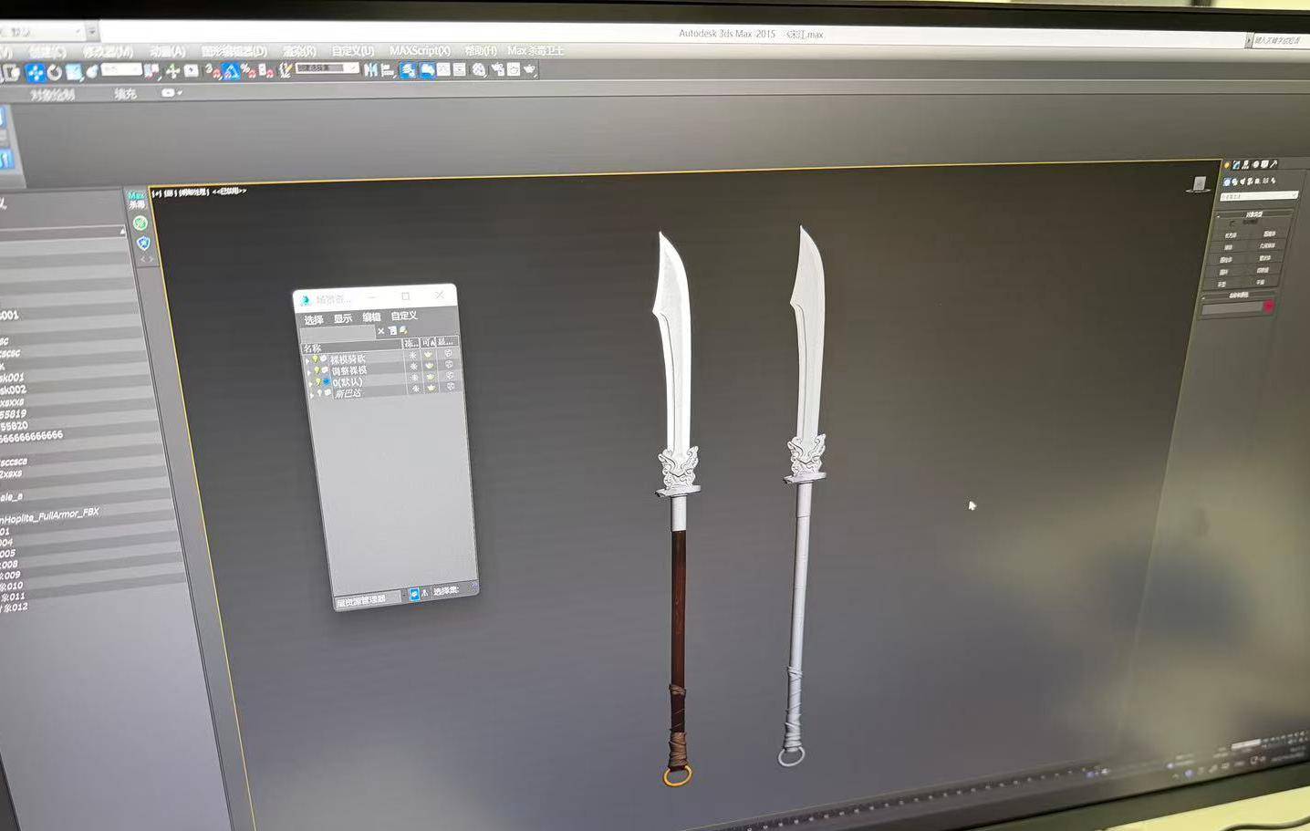Expand the 斯巴达 layer tree node
1310x831 pixels.
(x=311, y=394)
